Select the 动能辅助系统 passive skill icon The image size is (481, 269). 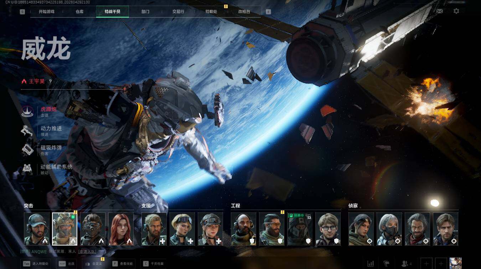pos(27,169)
